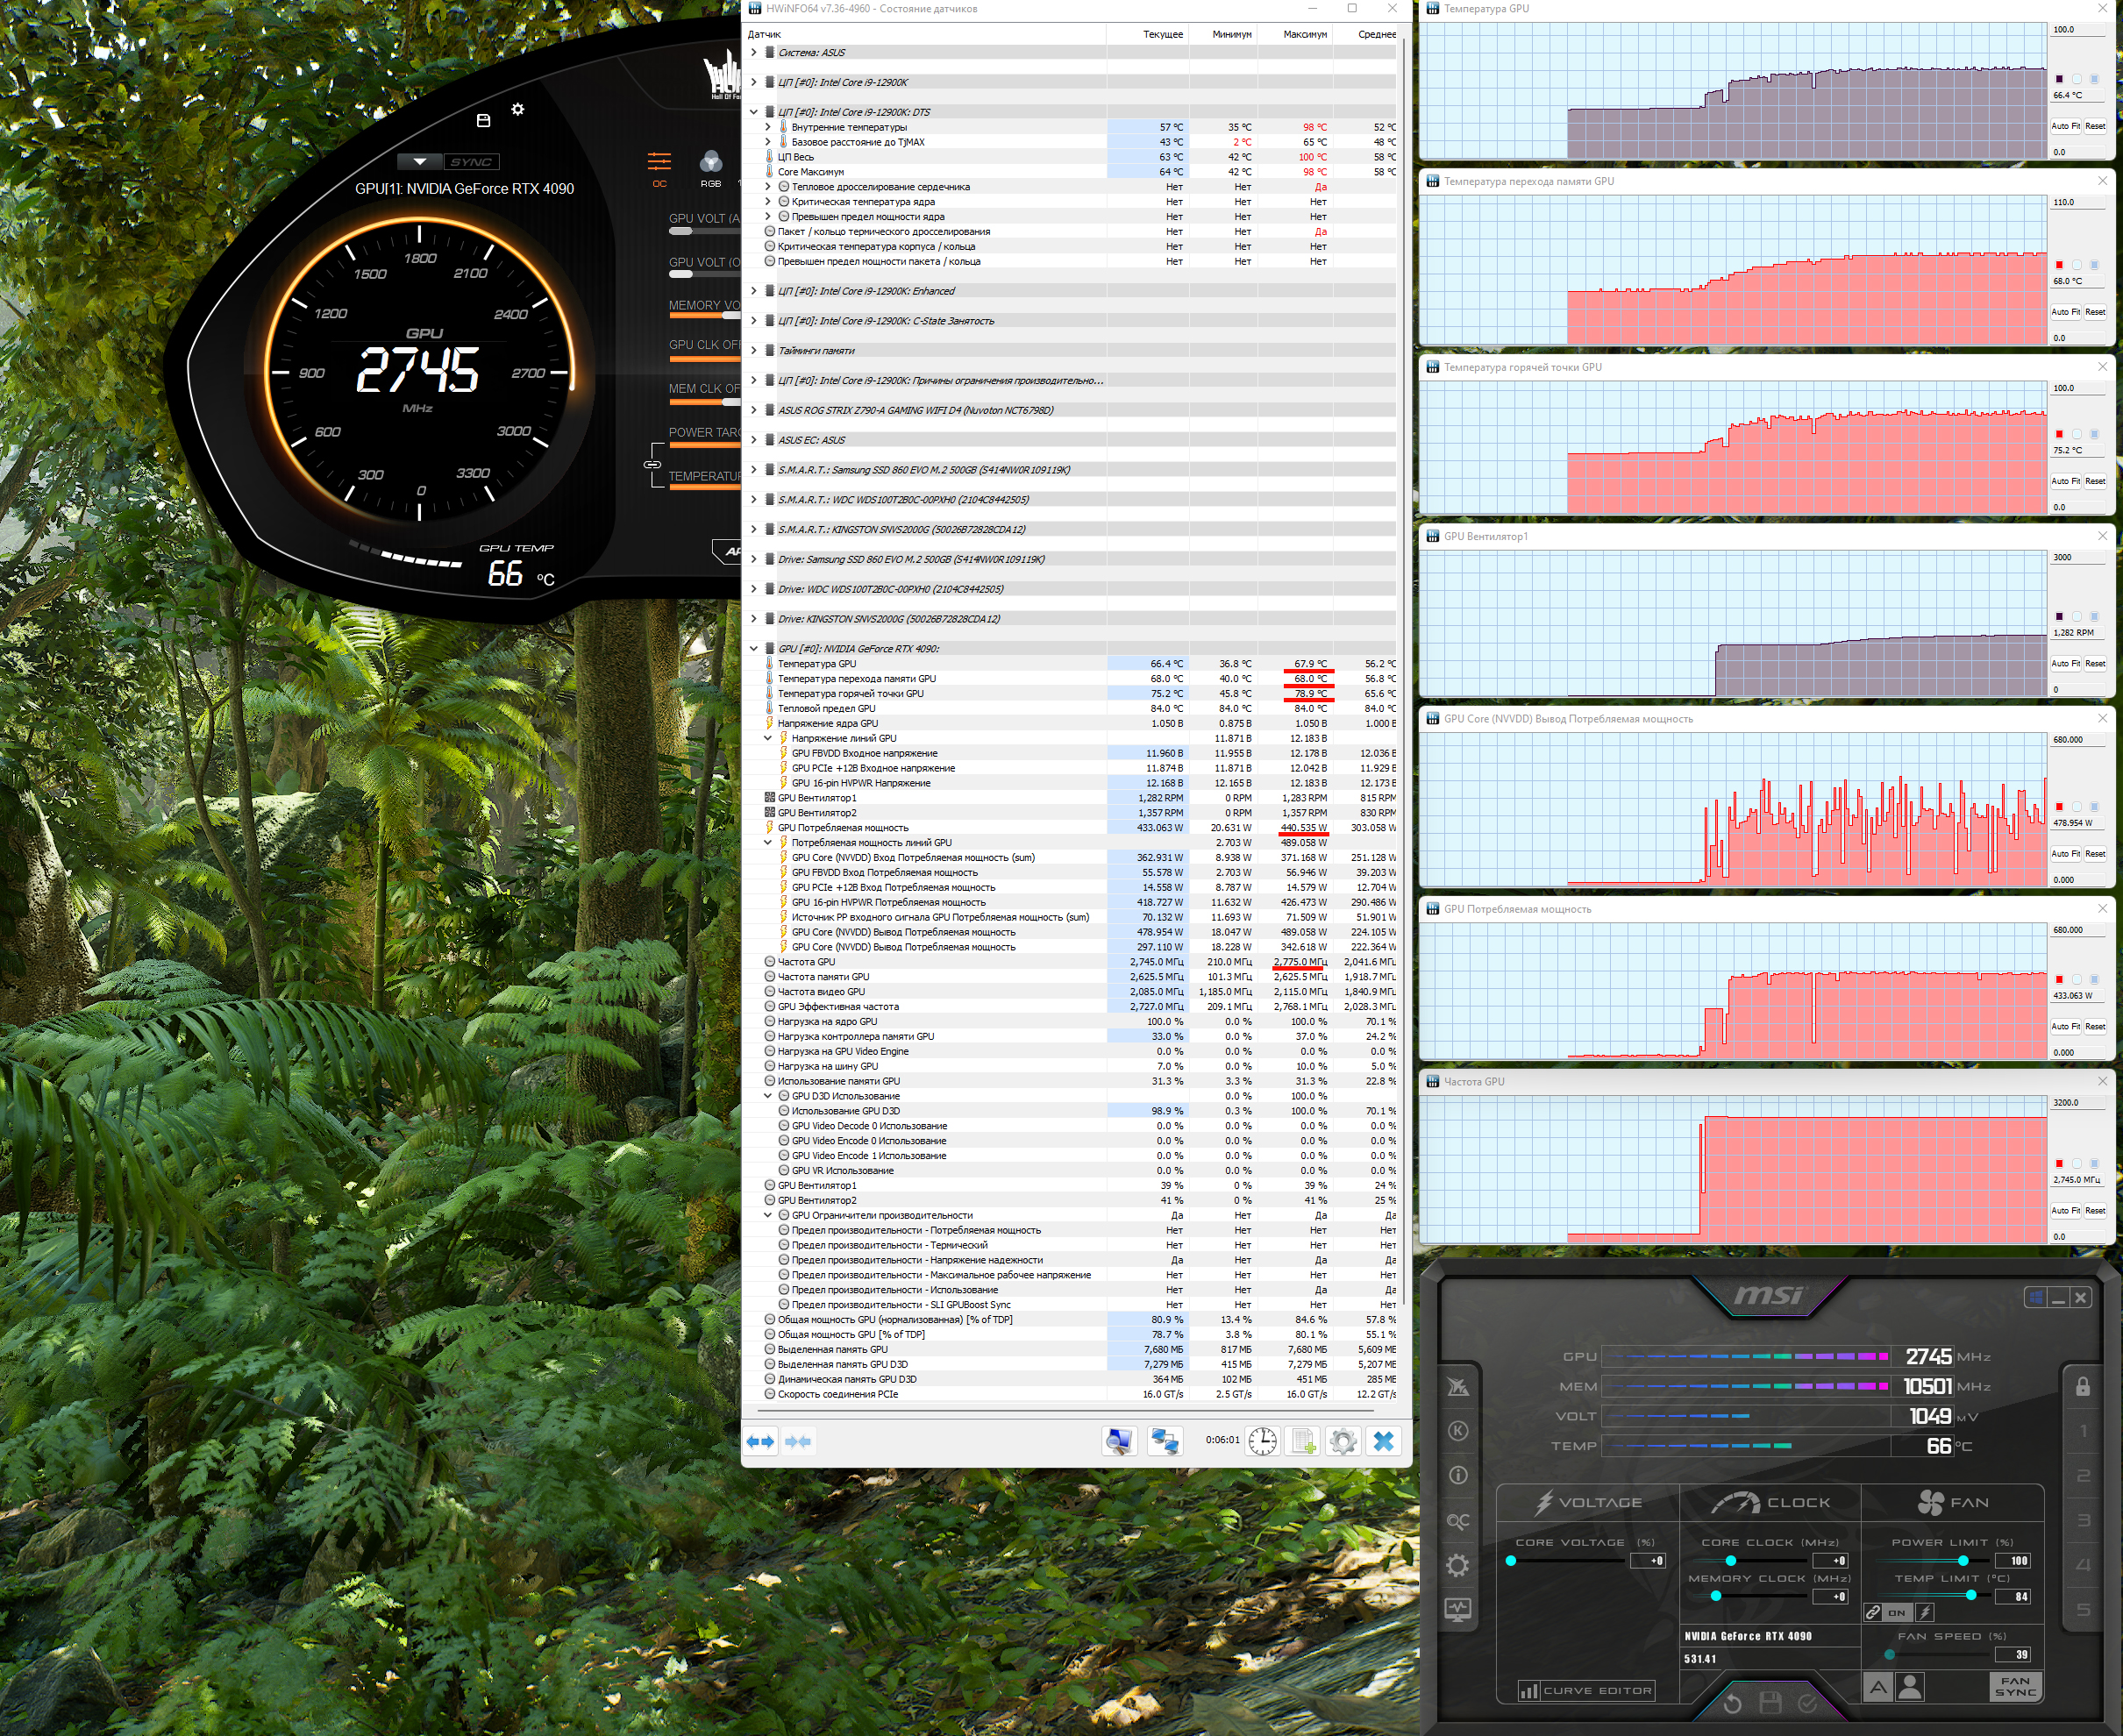The image size is (2123, 1736).
Task: Expand the ASUS EC: ASUS sensor group
Action: pos(754,440)
